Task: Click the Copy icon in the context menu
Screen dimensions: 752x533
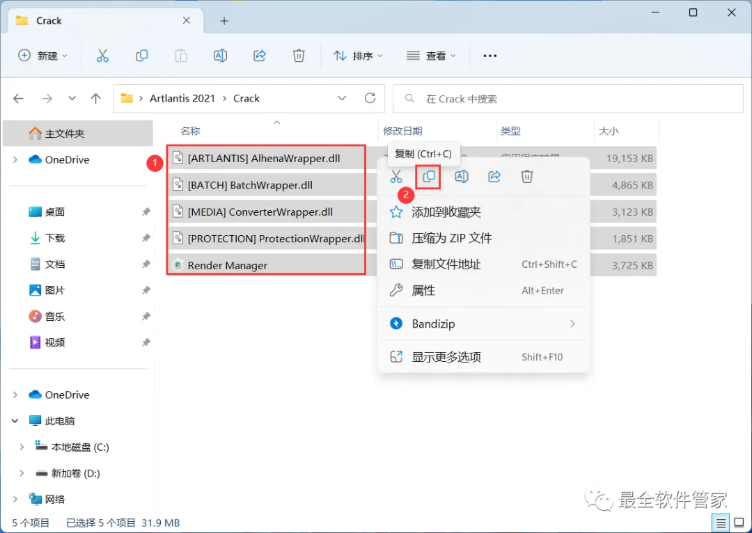Action: click(428, 176)
